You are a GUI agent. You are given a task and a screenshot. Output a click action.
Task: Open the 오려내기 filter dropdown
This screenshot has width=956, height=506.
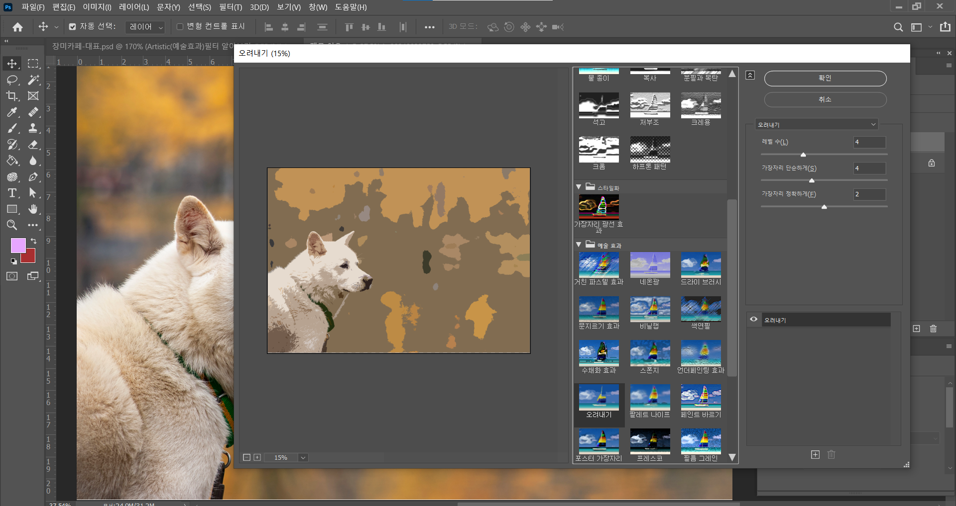point(816,125)
